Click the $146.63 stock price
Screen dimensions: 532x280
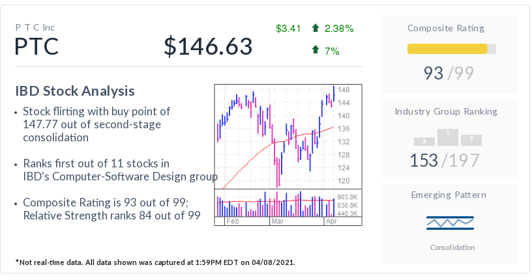208,47
